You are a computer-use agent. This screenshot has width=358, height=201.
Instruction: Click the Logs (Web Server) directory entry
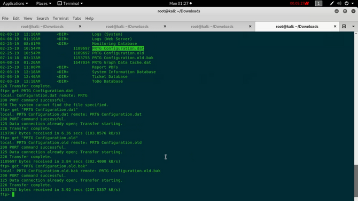coord(112,39)
